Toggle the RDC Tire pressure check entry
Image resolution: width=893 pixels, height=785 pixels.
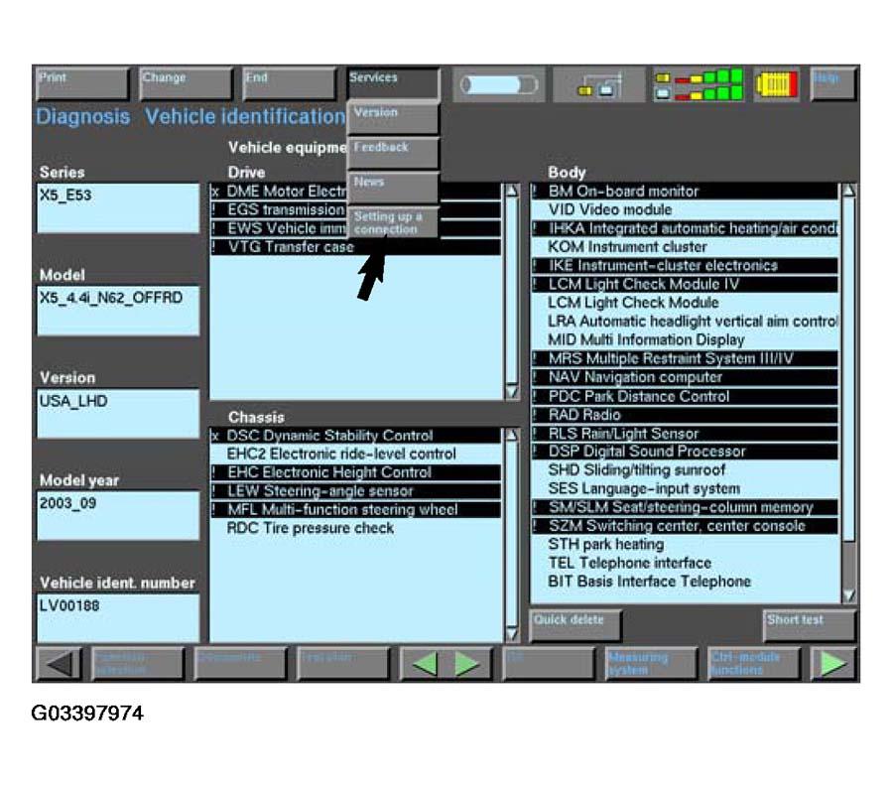tap(310, 528)
